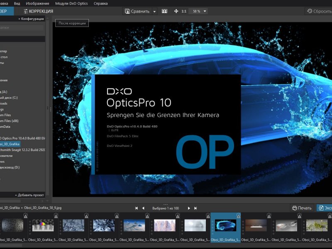332x249 pixels.
Task: Select Optics Pro 10.4.0 Build 480 folder
Action: [x=22, y=138]
